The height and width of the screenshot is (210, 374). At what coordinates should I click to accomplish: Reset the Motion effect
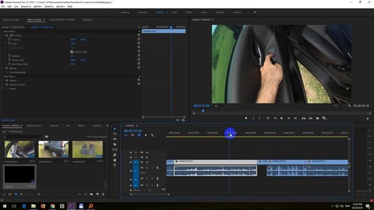click(139, 35)
